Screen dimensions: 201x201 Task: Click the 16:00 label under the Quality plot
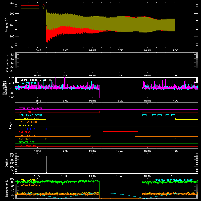65,176
